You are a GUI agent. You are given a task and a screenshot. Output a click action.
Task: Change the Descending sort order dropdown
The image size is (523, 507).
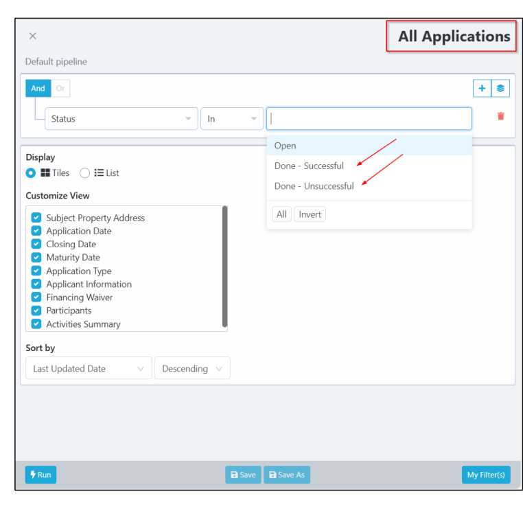click(192, 369)
